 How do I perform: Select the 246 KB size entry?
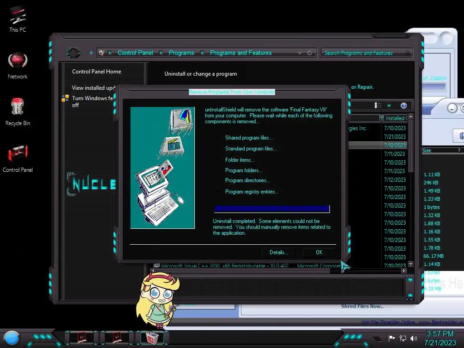[x=431, y=183]
